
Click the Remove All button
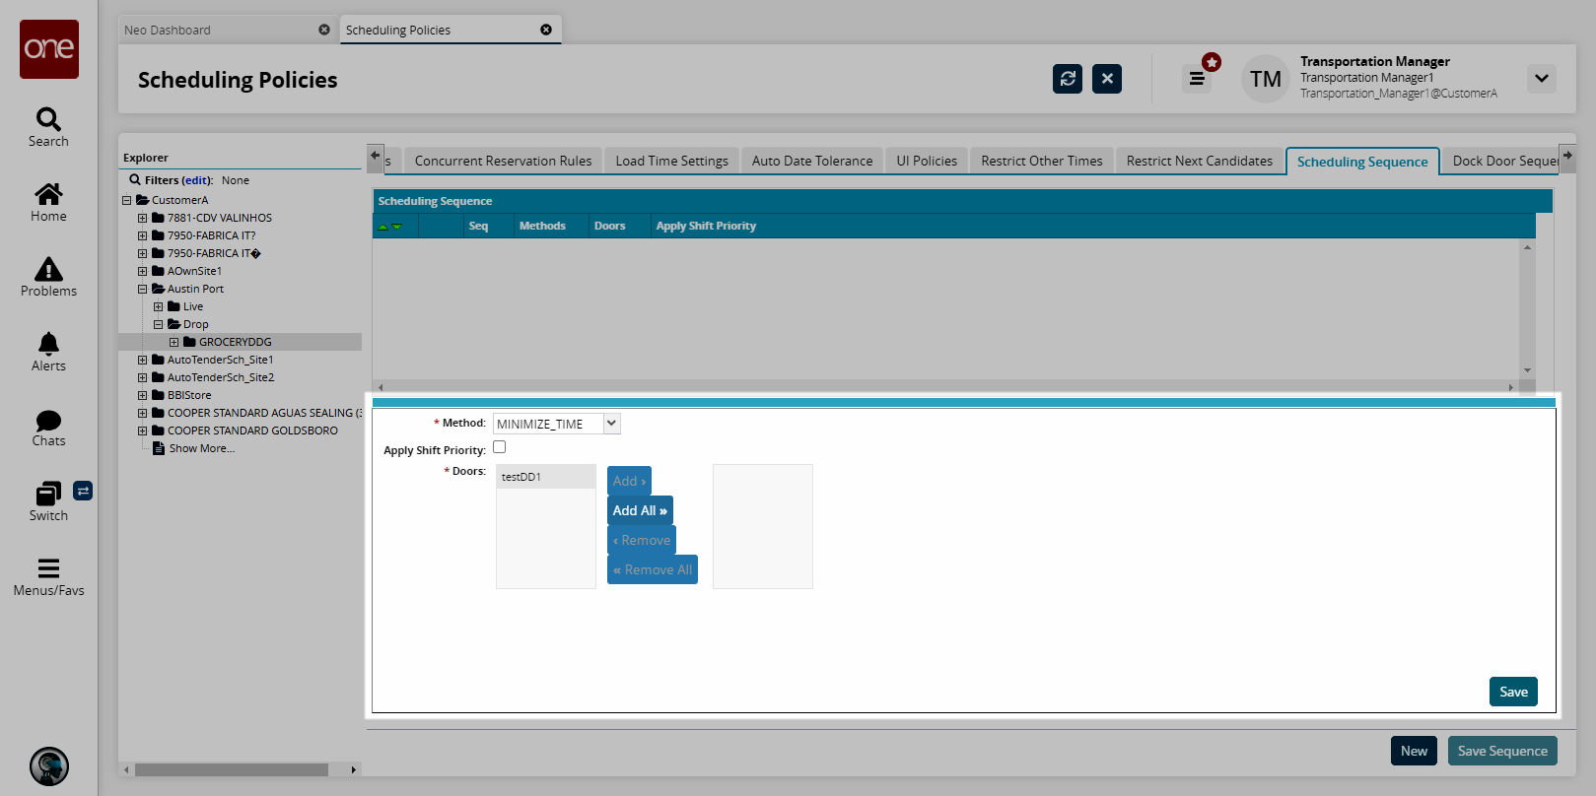[653, 569]
